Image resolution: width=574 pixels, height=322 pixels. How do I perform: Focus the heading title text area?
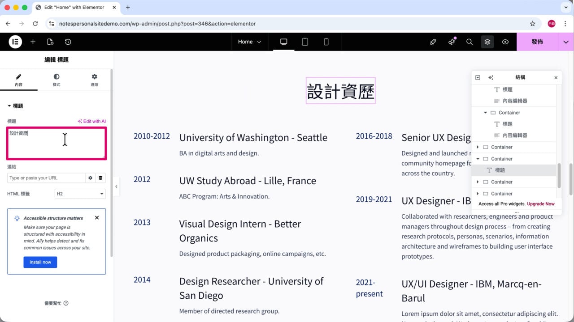click(57, 143)
